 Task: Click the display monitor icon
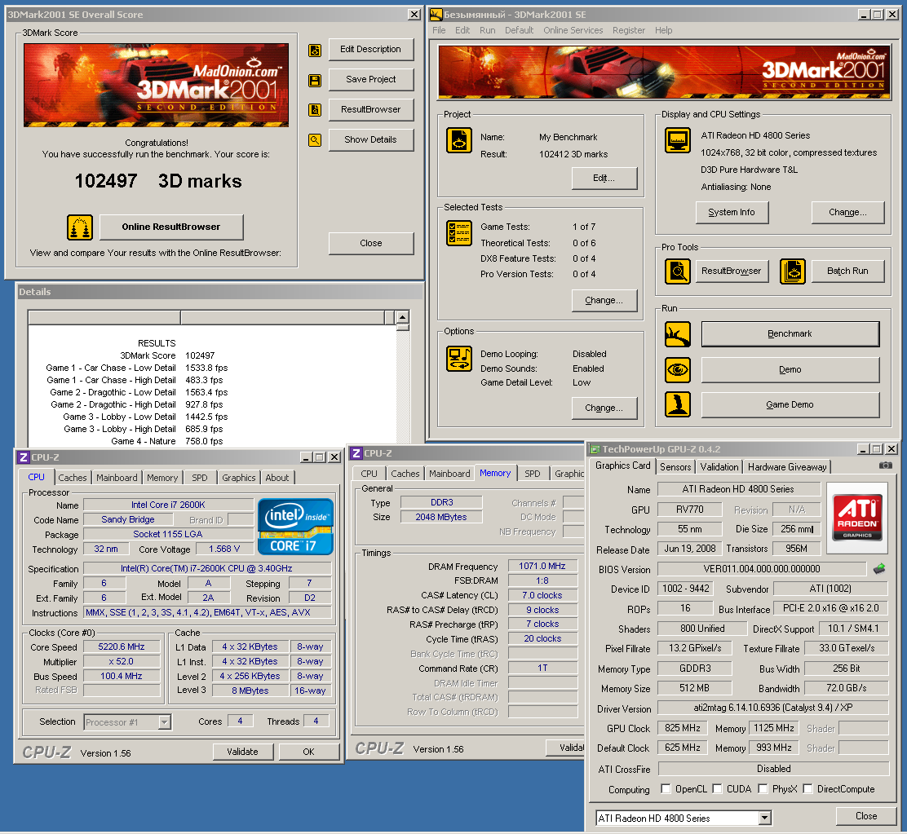tap(677, 140)
